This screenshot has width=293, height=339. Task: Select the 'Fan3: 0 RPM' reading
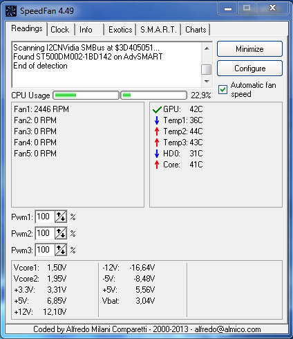35,131
